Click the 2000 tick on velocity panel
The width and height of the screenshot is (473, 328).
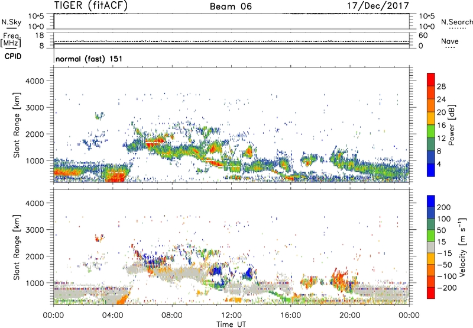pos(34,256)
